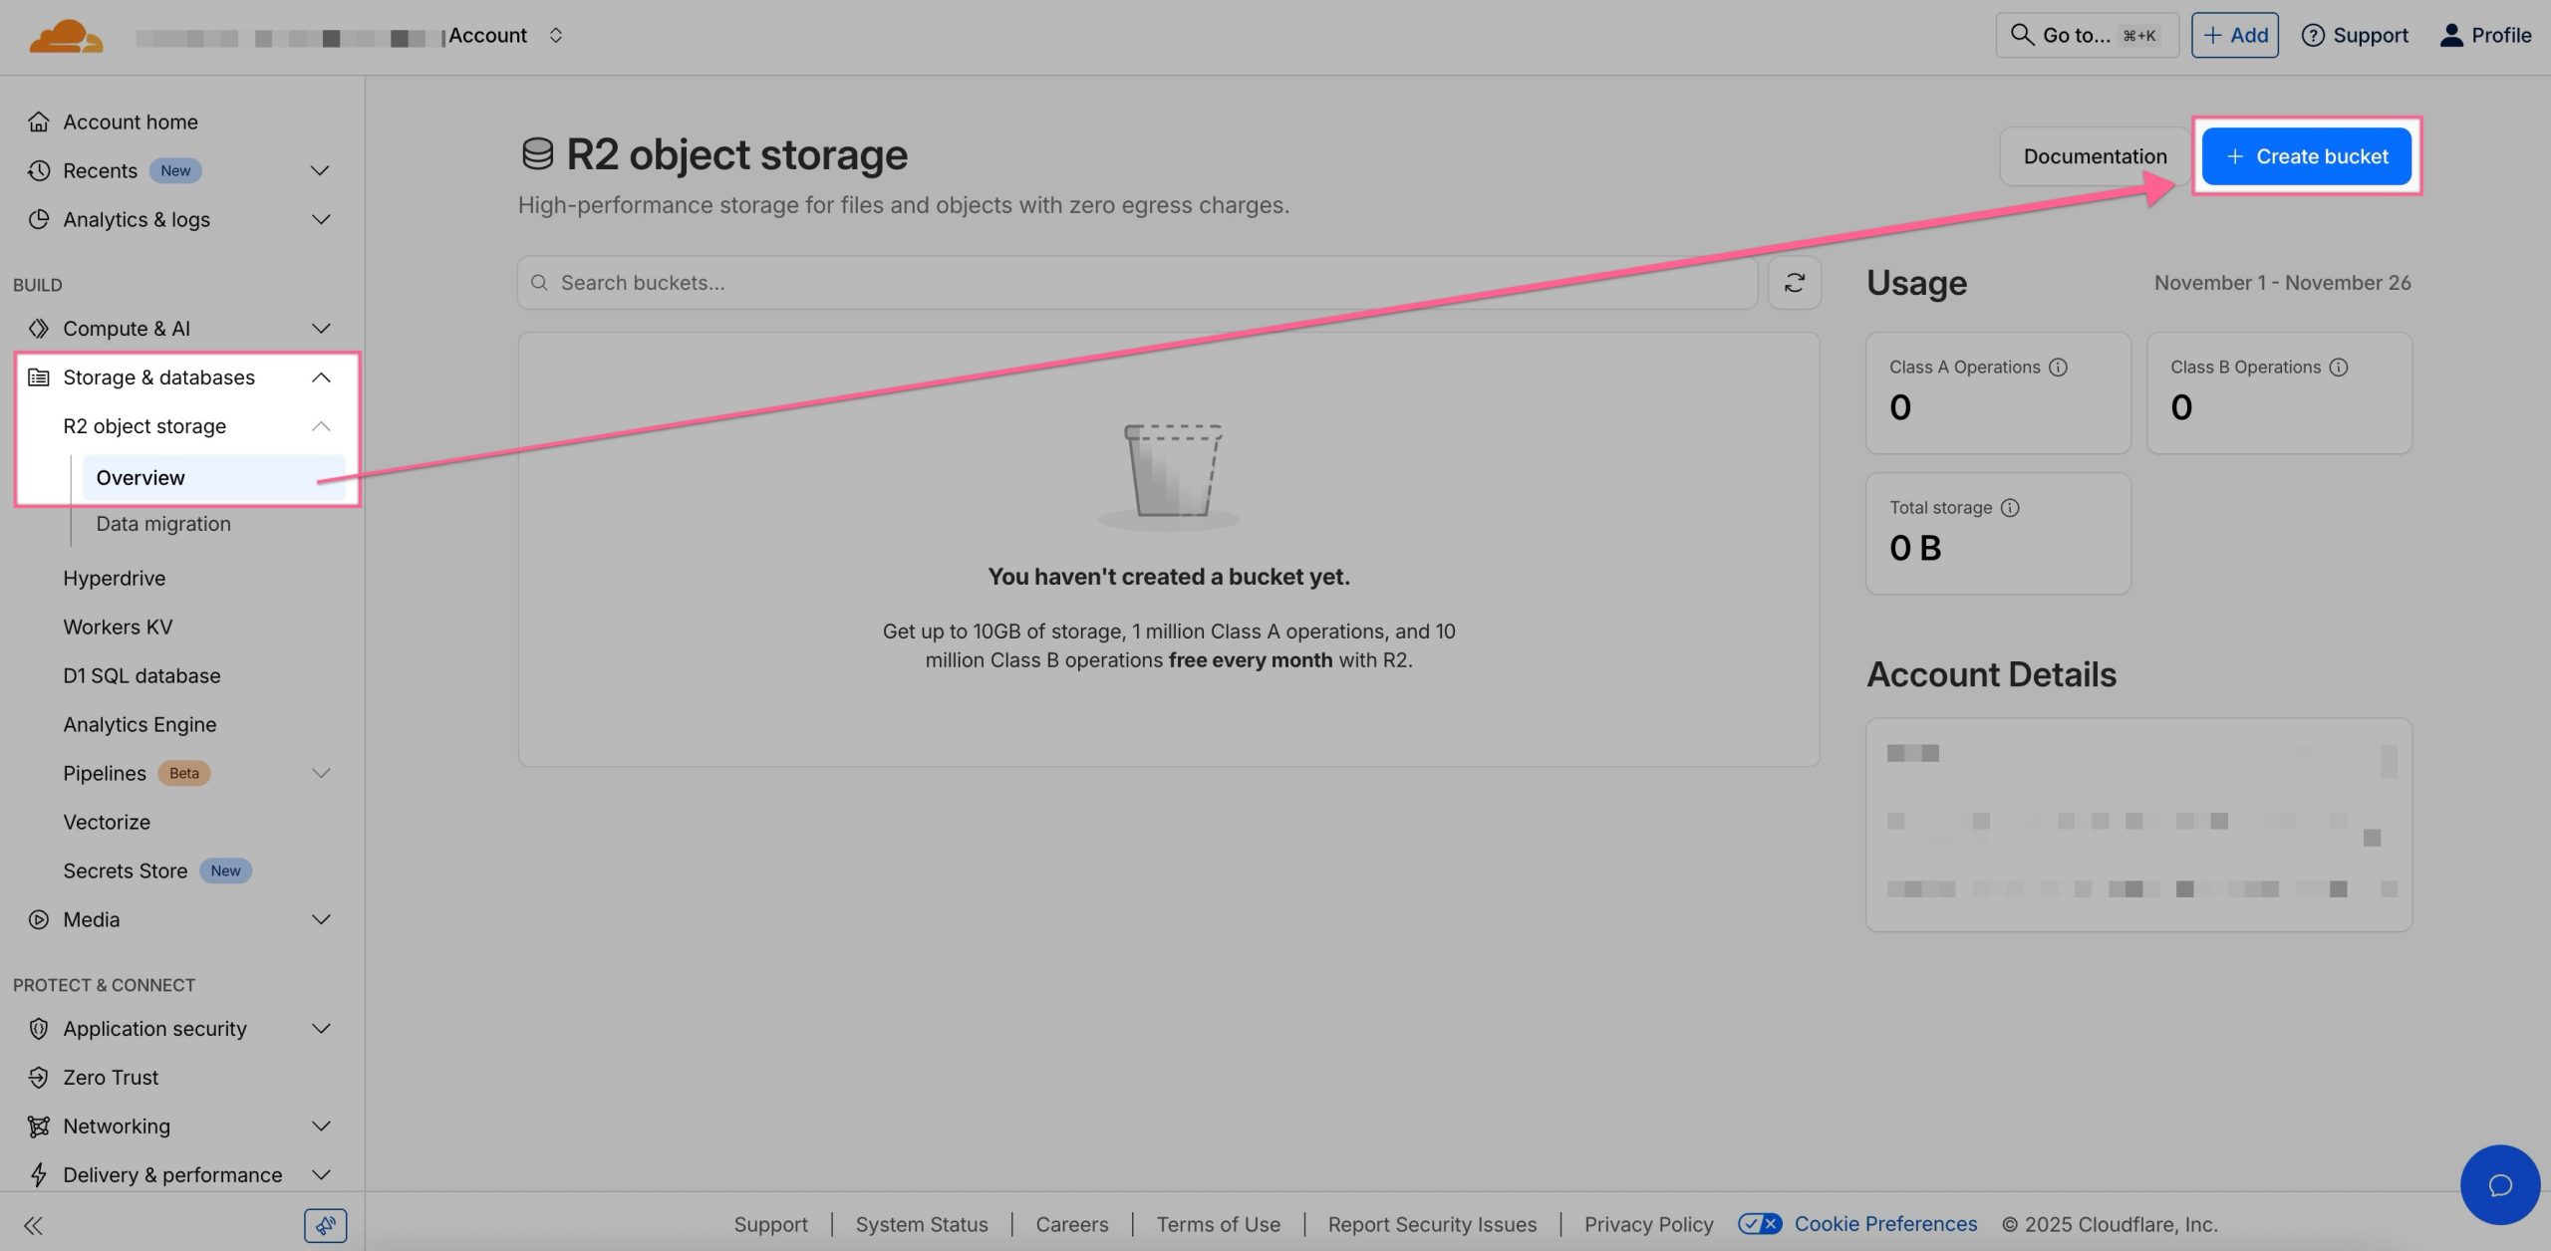
Task: Click the R2 database icon in heading
Action: click(537, 154)
